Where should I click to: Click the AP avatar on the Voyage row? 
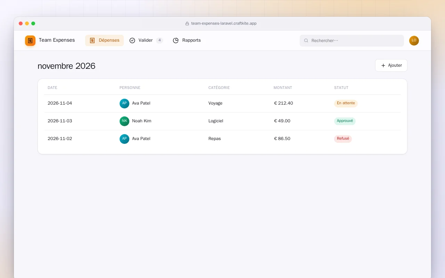pyautogui.click(x=124, y=104)
